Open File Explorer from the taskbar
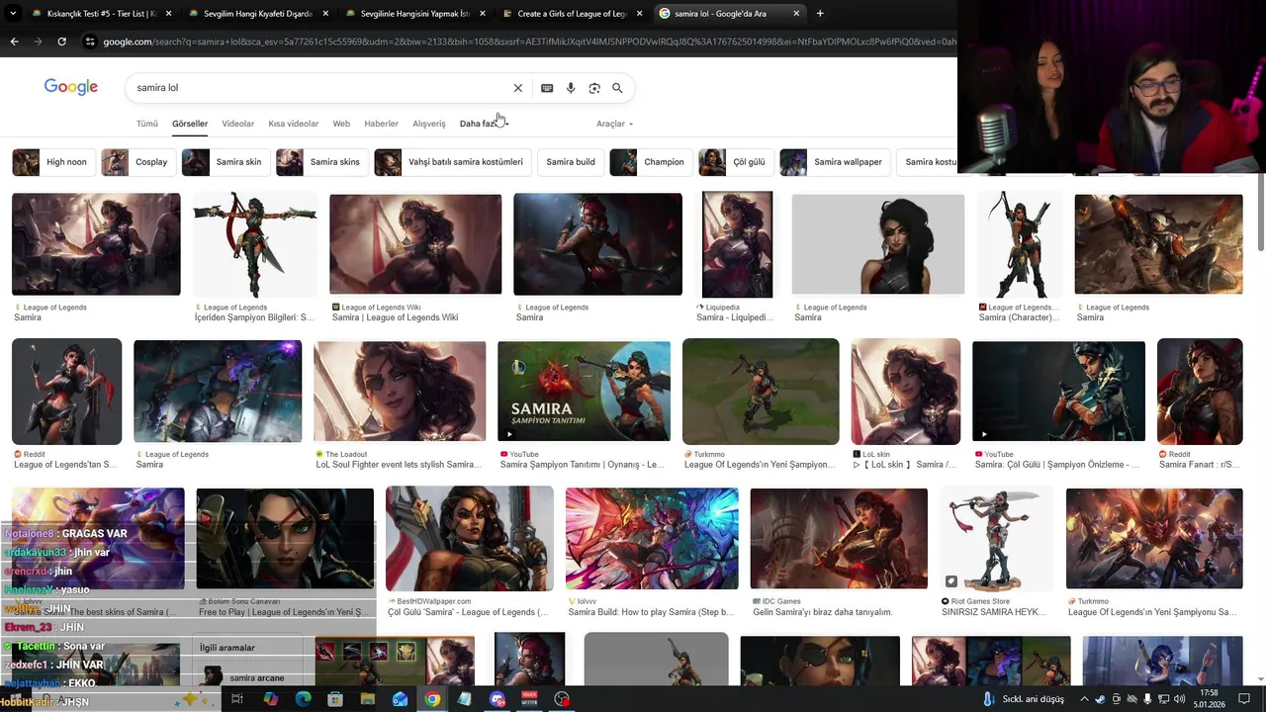Viewport: 1266px width, 712px height. coord(367,699)
